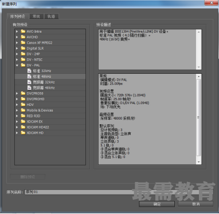Click the XDCAM HD422 folder icon
The width and height of the screenshot is (219, 214).
tap(23, 127)
